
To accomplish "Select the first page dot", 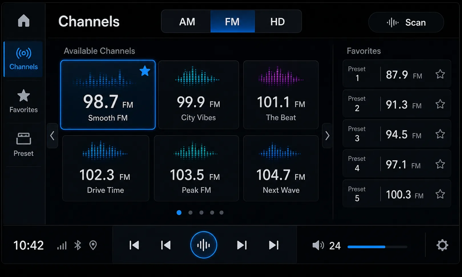I will tap(179, 213).
